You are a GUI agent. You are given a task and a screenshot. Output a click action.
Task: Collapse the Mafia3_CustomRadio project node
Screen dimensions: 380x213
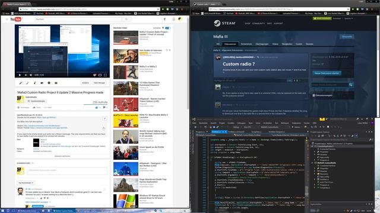coord(313,163)
